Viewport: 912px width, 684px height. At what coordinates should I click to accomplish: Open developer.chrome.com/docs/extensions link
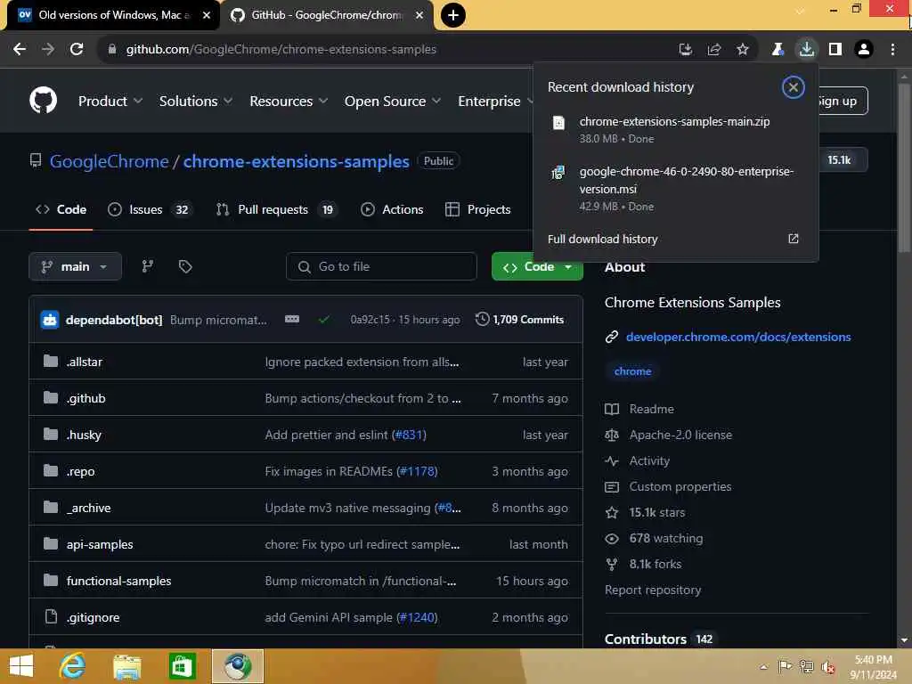tap(738, 337)
